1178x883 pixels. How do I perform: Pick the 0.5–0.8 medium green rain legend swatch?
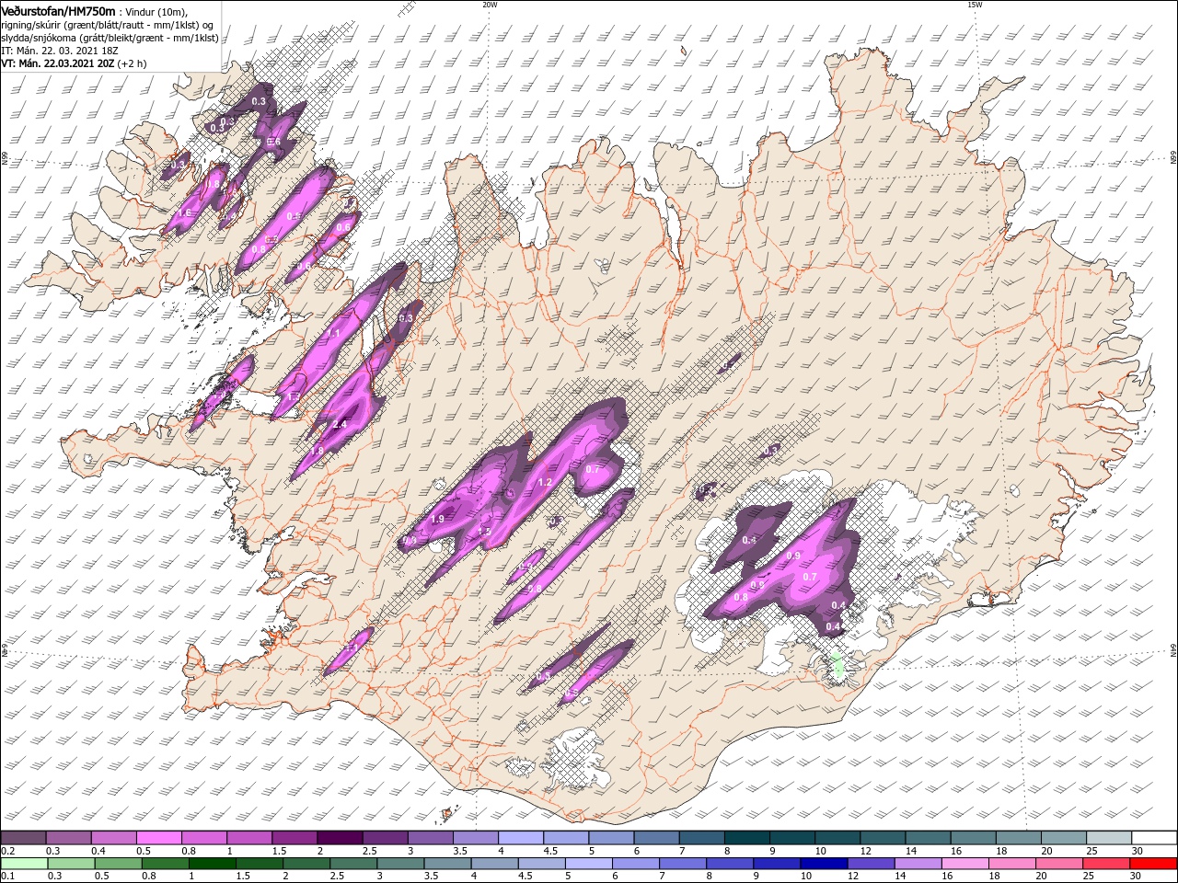pos(119,863)
